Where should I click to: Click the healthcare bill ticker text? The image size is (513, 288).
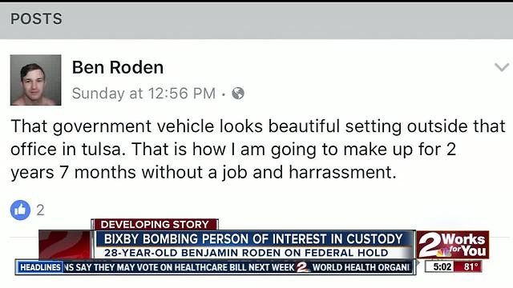tap(179, 267)
